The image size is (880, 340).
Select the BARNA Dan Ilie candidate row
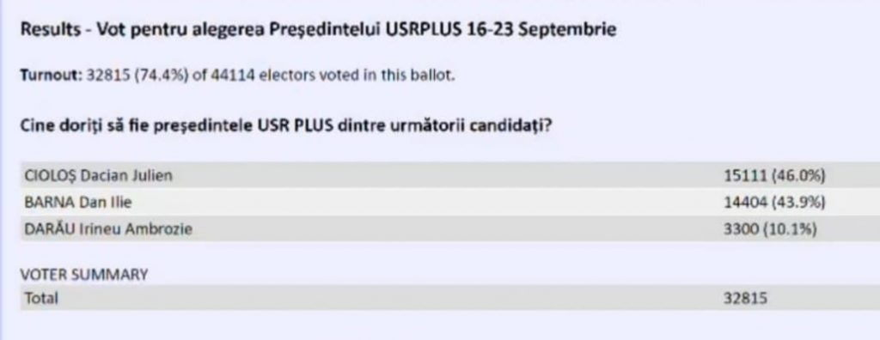coord(450,202)
